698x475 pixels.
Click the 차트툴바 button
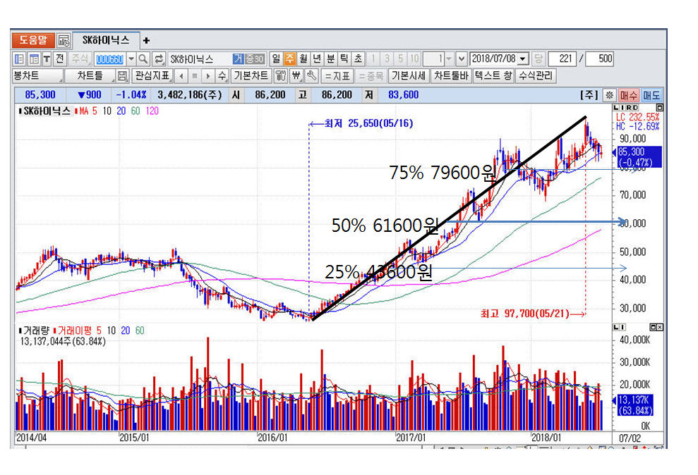click(451, 76)
